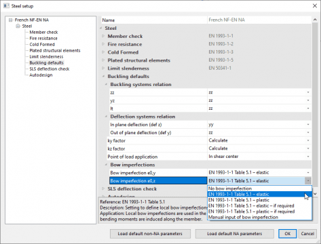Viewport: 321px width, 244px height.
Task: Open the zz buckling system dropdown
Action: [308, 92]
